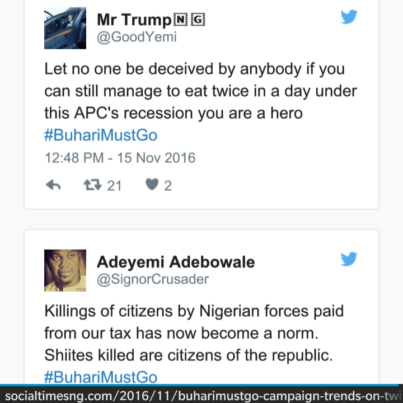Open the 12:48 PM - 15 Nov 2016 timestamp
This screenshot has width=403, height=403.
[120, 158]
